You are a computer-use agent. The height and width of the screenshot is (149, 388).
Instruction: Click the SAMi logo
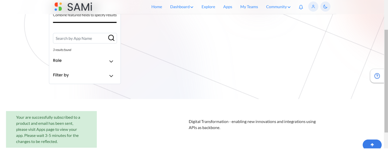(x=73, y=7)
